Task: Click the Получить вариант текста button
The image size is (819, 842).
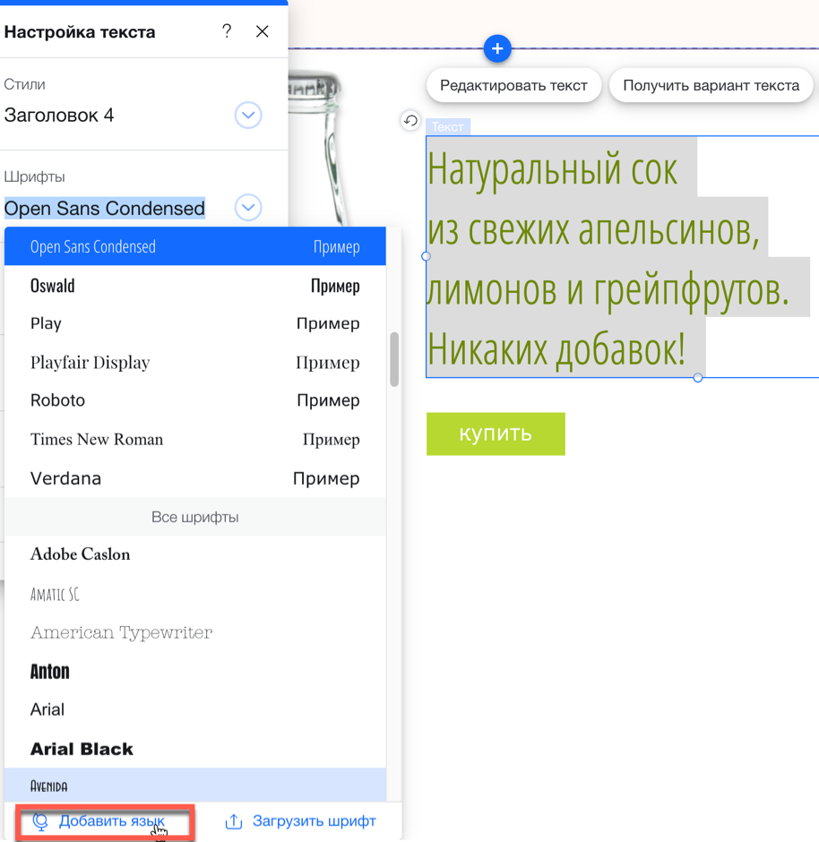Action: point(711,85)
